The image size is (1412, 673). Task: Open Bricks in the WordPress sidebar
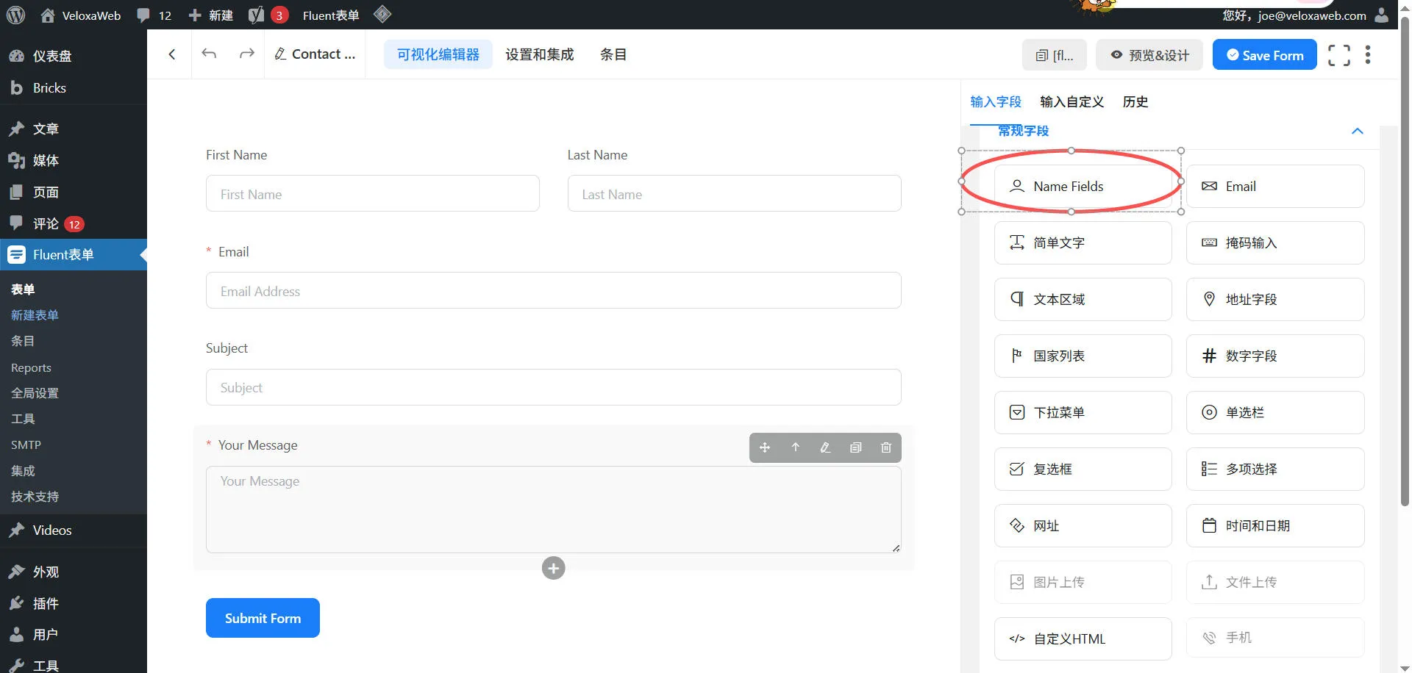coord(49,88)
